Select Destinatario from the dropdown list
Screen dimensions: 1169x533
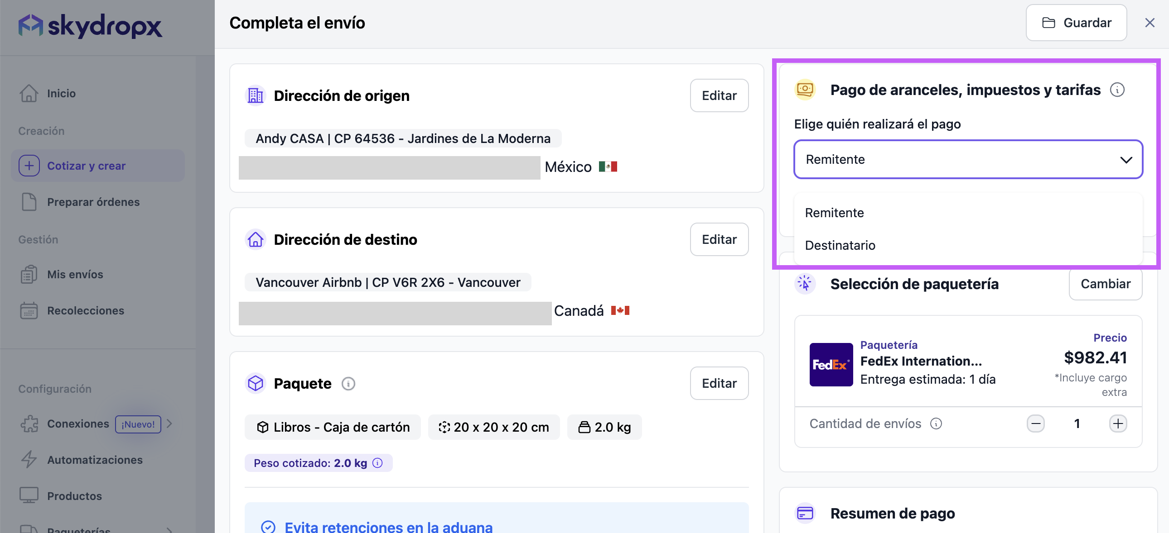[840, 245]
